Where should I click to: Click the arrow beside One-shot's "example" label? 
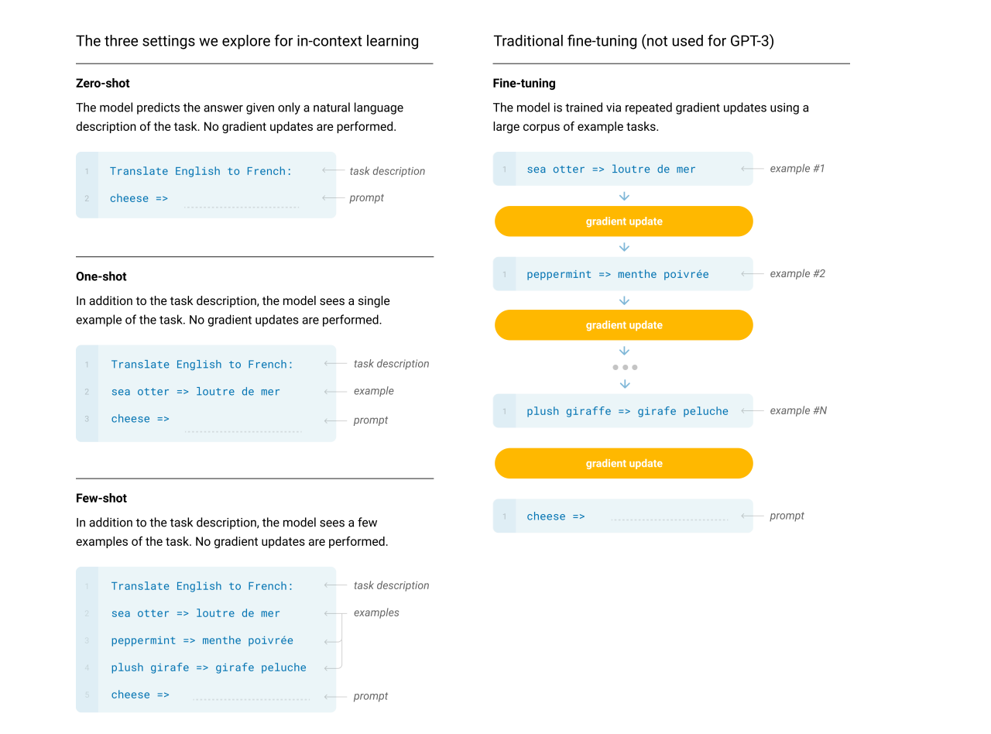tap(334, 392)
